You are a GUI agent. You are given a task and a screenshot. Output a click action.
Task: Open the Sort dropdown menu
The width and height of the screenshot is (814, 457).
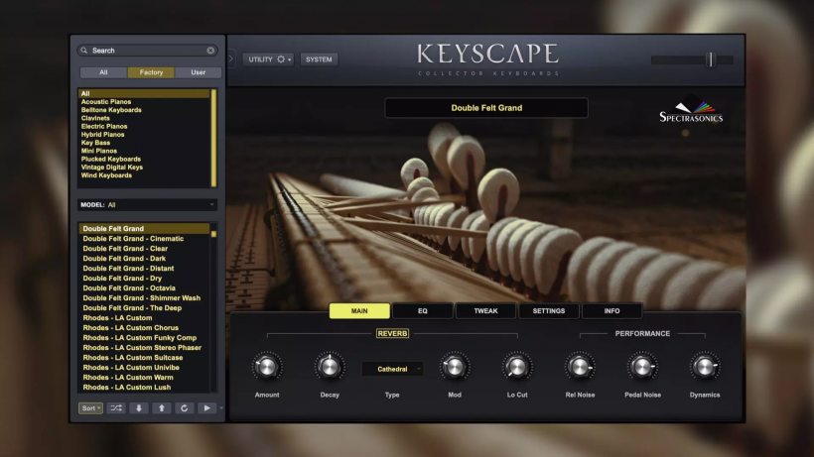tap(91, 407)
